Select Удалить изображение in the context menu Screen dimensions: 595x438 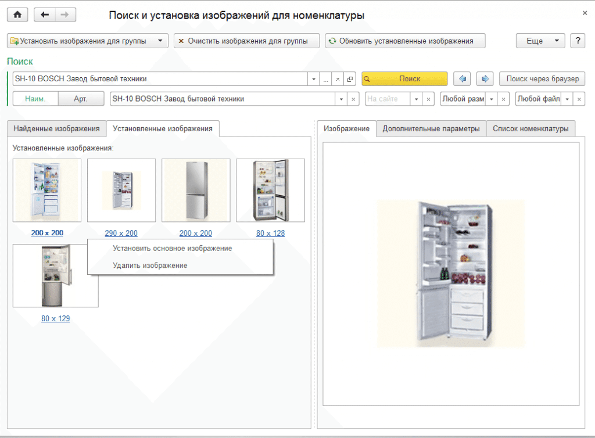150,265
